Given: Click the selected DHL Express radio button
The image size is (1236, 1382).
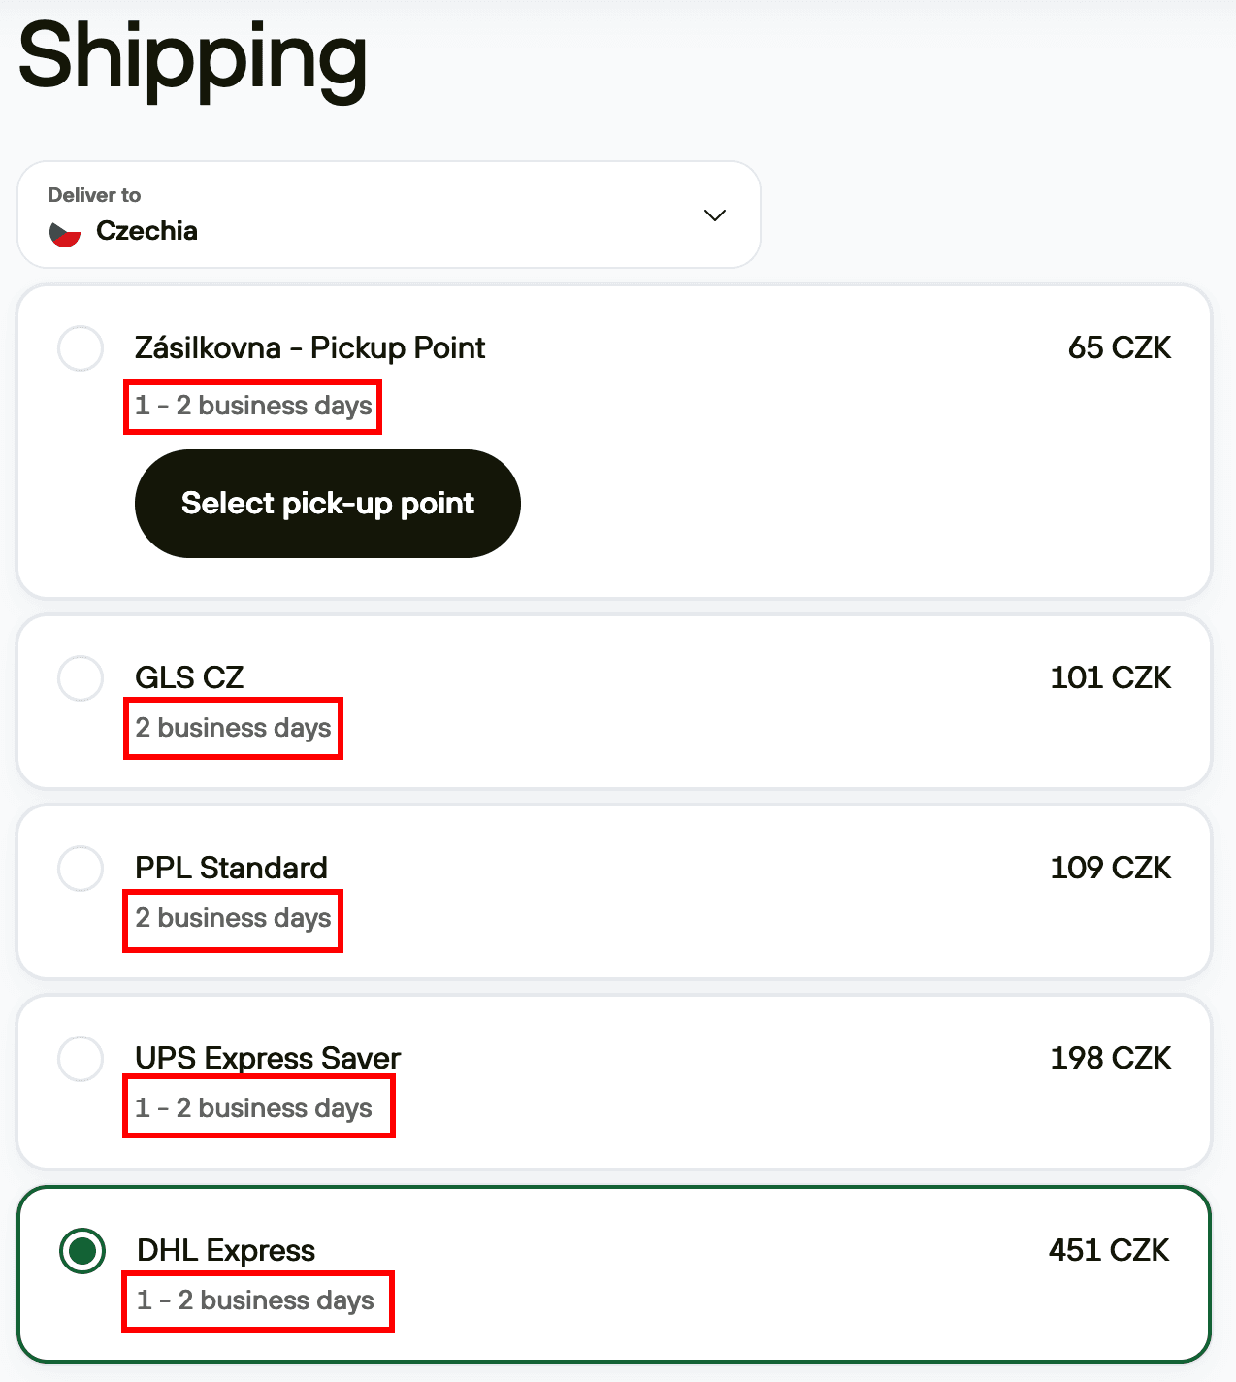Looking at the screenshot, I should 82,1251.
